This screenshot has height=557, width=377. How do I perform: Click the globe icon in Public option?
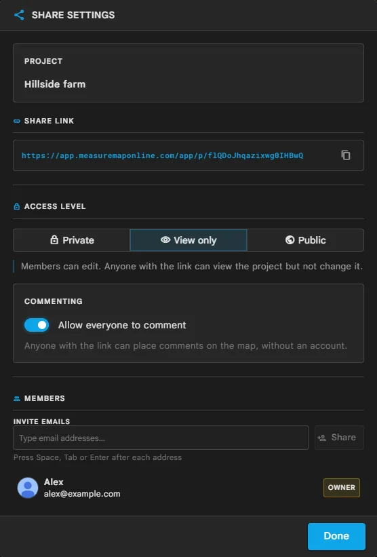point(290,239)
